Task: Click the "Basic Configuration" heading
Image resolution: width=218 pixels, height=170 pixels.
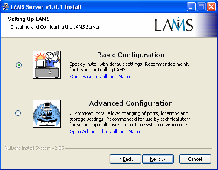Action: pos(131,55)
